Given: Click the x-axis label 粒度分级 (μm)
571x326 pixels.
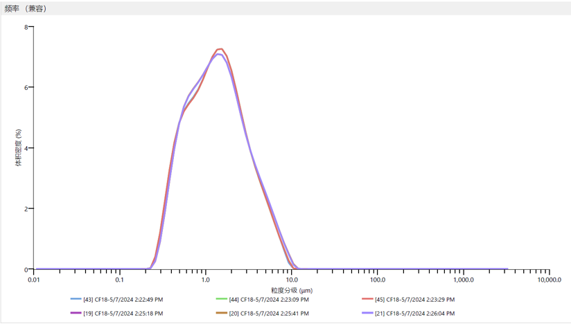Looking at the screenshot, I should tap(292, 290).
